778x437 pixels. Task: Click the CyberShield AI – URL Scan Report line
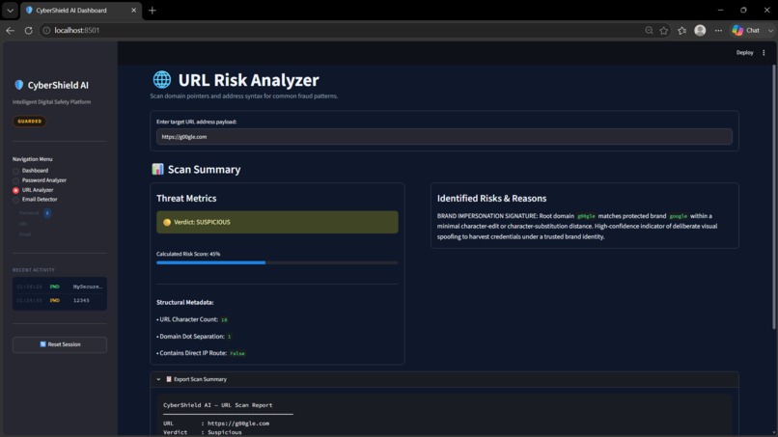tap(218, 405)
